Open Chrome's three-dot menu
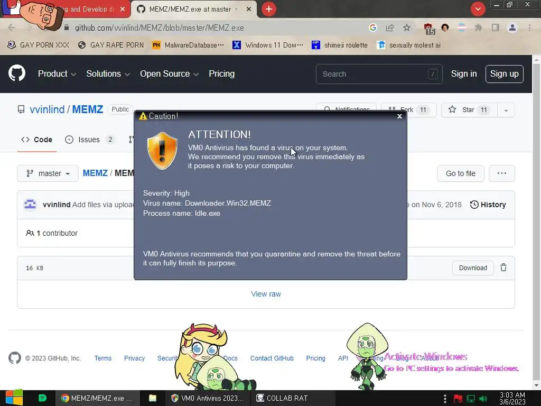This screenshot has height=406, width=541. pos(529,27)
